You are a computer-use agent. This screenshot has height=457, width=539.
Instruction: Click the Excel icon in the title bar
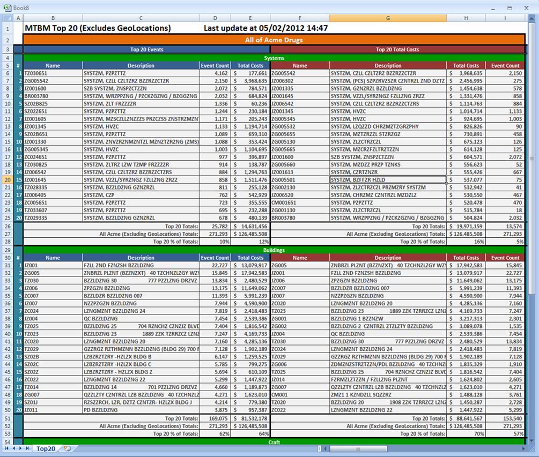point(7,8)
